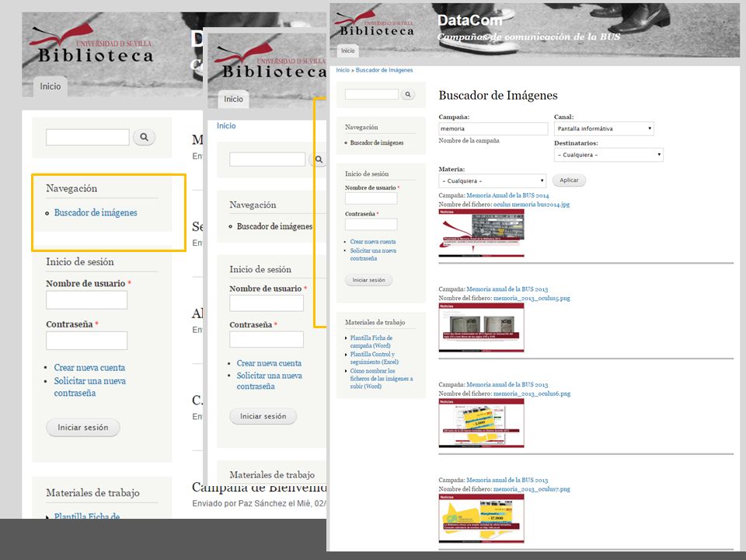The width and height of the screenshot is (746, 560).
Task: Click the thumbnail for memoria_2013_oculus7.png
Action: [481, 519]
